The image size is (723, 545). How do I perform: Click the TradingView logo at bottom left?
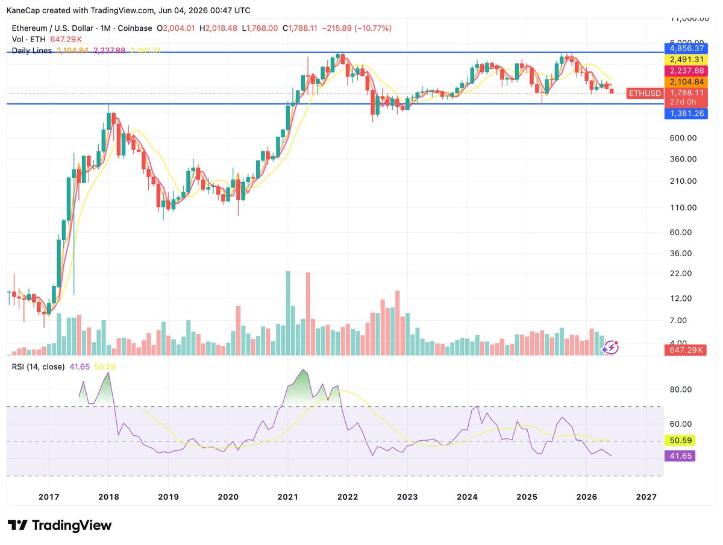tap(60, 525)
